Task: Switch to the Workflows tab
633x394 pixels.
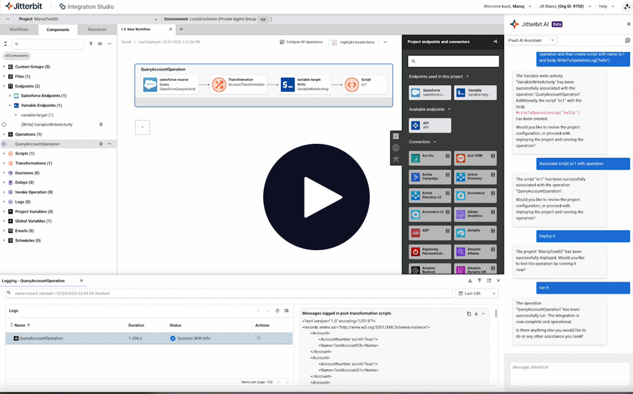Action: tap(19, 29)
